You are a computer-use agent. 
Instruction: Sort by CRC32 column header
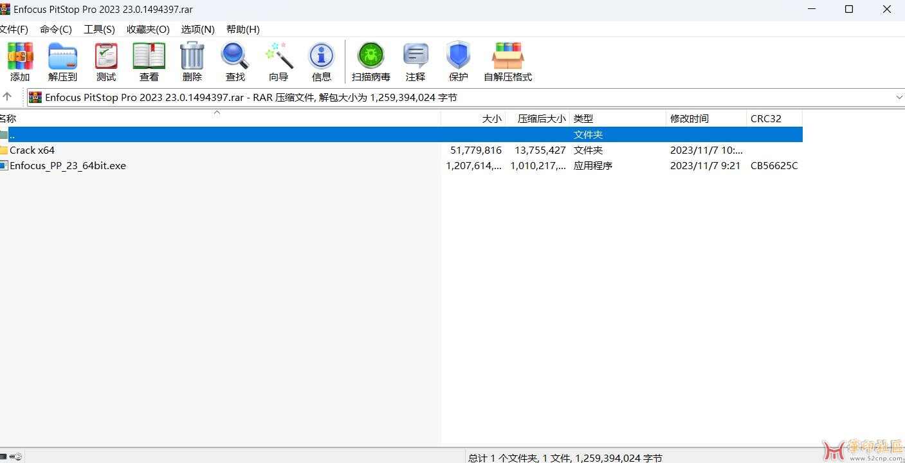[x=774, y=119]
